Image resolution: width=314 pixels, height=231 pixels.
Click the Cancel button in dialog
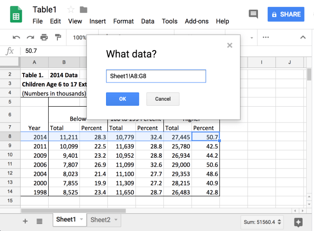click(162, 99)
